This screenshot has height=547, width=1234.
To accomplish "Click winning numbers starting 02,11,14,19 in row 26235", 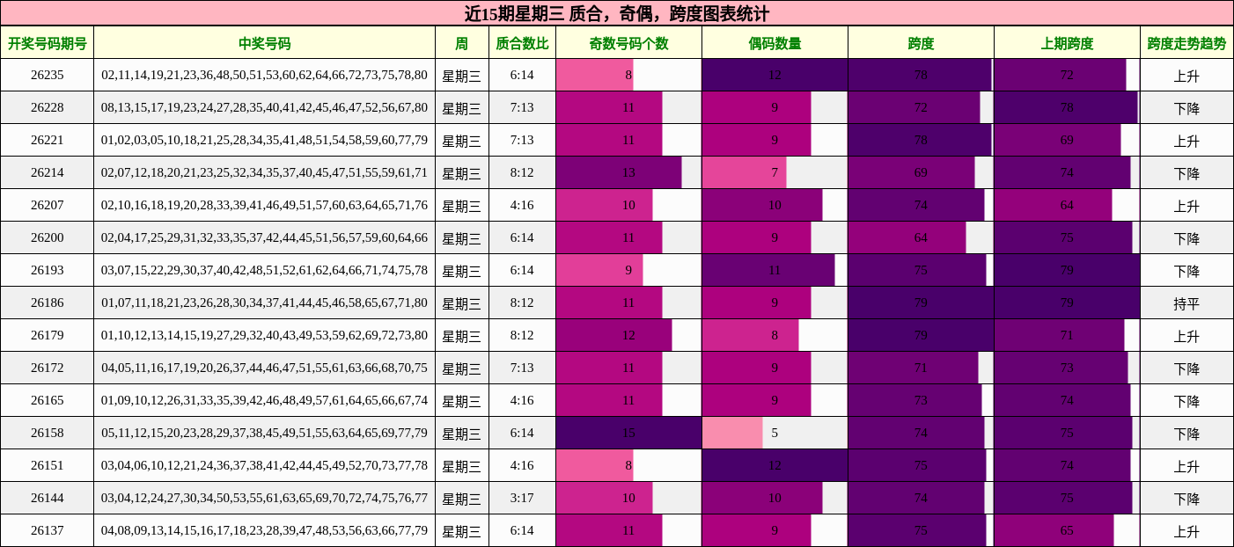I will point(265,75).
